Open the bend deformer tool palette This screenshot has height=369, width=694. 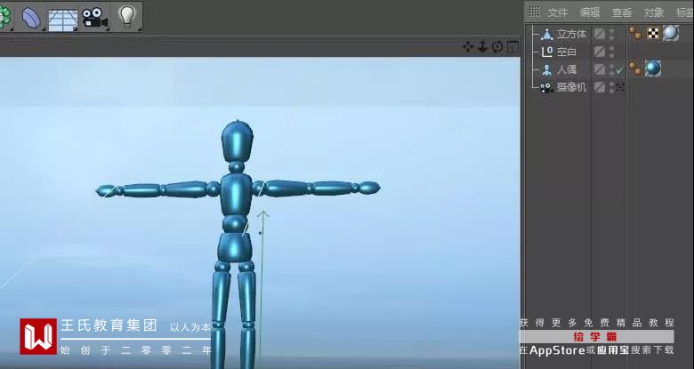[31, 18]
